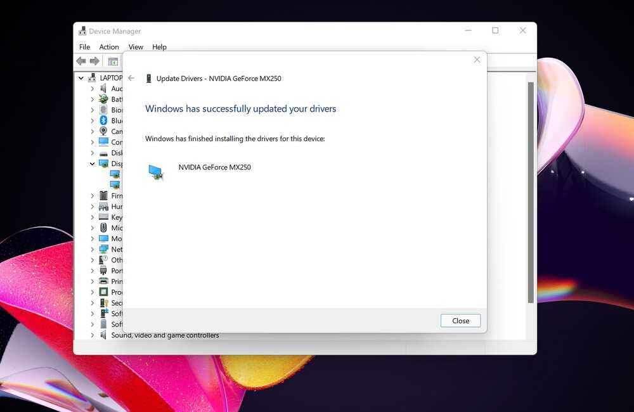Open the Action menu
Image resolution: width=634 pixels, height=412 pixels.
(x=108, y=47)
